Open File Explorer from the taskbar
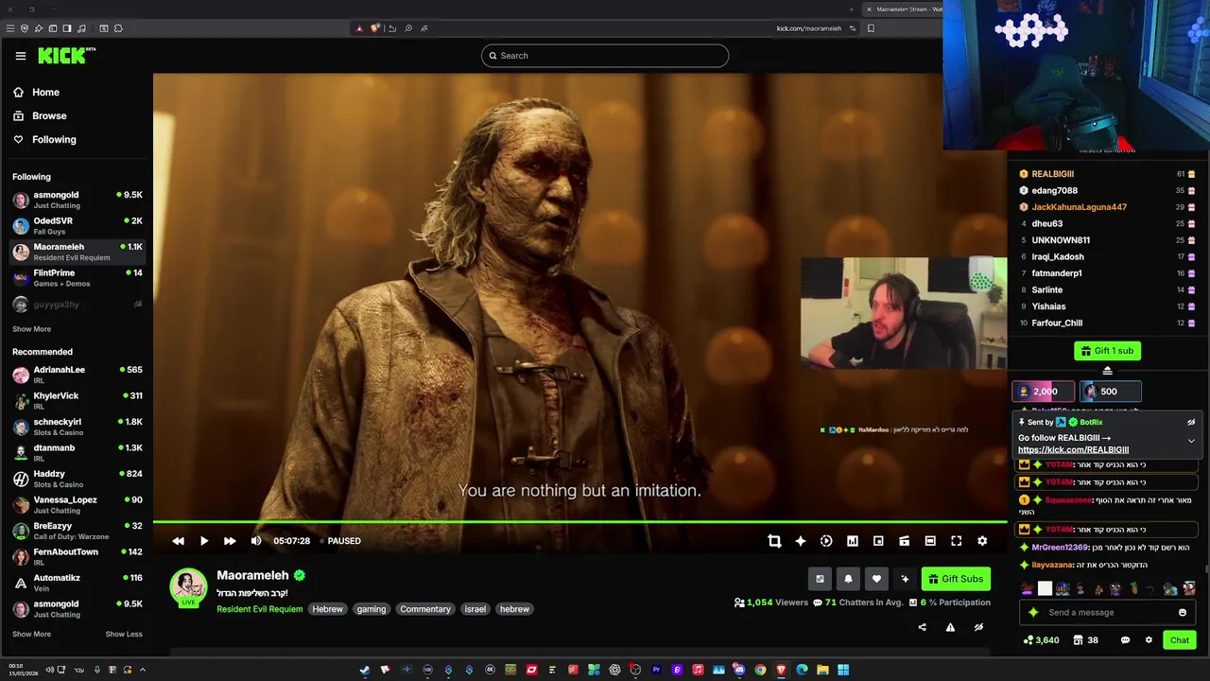The image size is (1210, 681). click(x=822, y=670)
